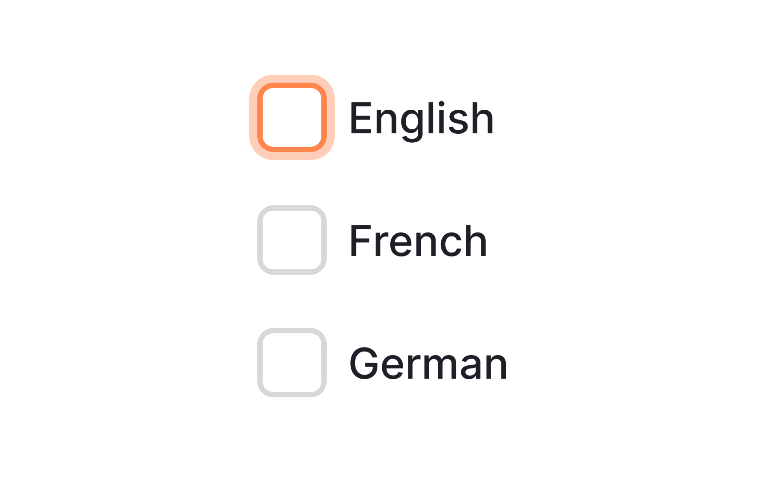Choose French as a language
The height and width of the screenshot is (480, 768).
tap(292, 240)
